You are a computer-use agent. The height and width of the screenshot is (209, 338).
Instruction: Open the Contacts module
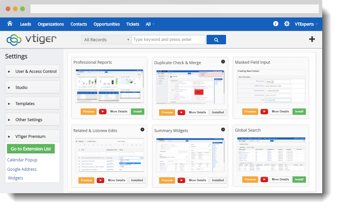pyautogui.click(x=79, y=24)
